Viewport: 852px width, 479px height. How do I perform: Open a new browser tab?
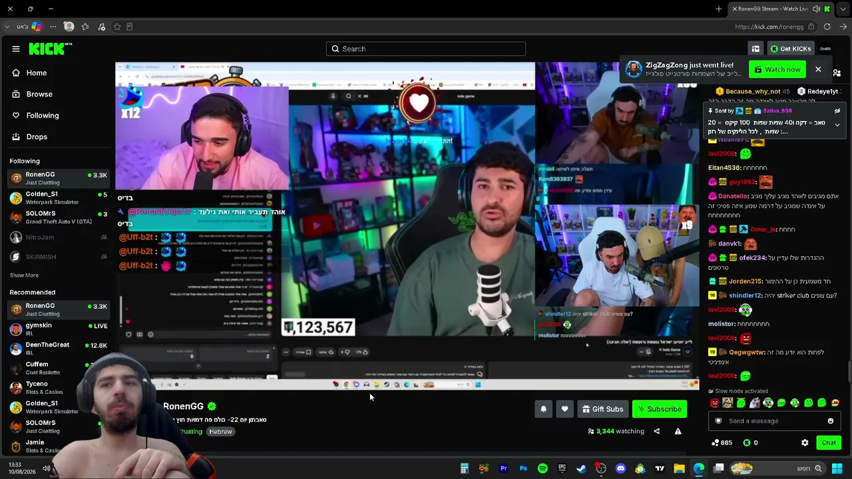click(719, 9)
